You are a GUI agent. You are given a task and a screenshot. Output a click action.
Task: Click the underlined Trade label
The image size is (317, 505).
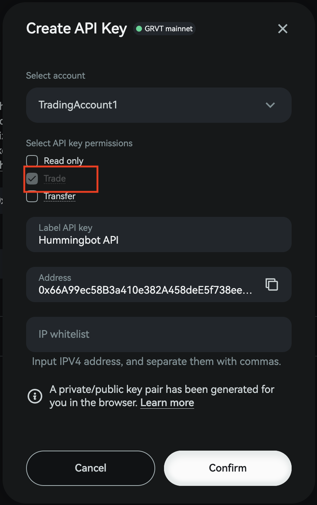tap(55, 179)
